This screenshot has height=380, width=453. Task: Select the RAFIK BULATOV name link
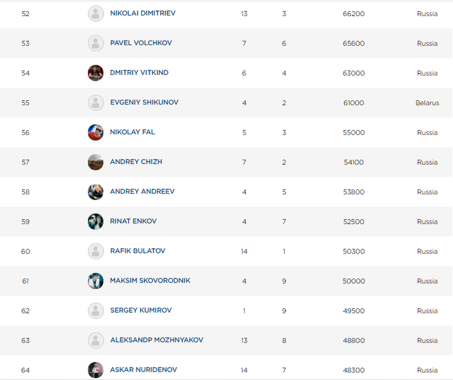click(137, 251)
